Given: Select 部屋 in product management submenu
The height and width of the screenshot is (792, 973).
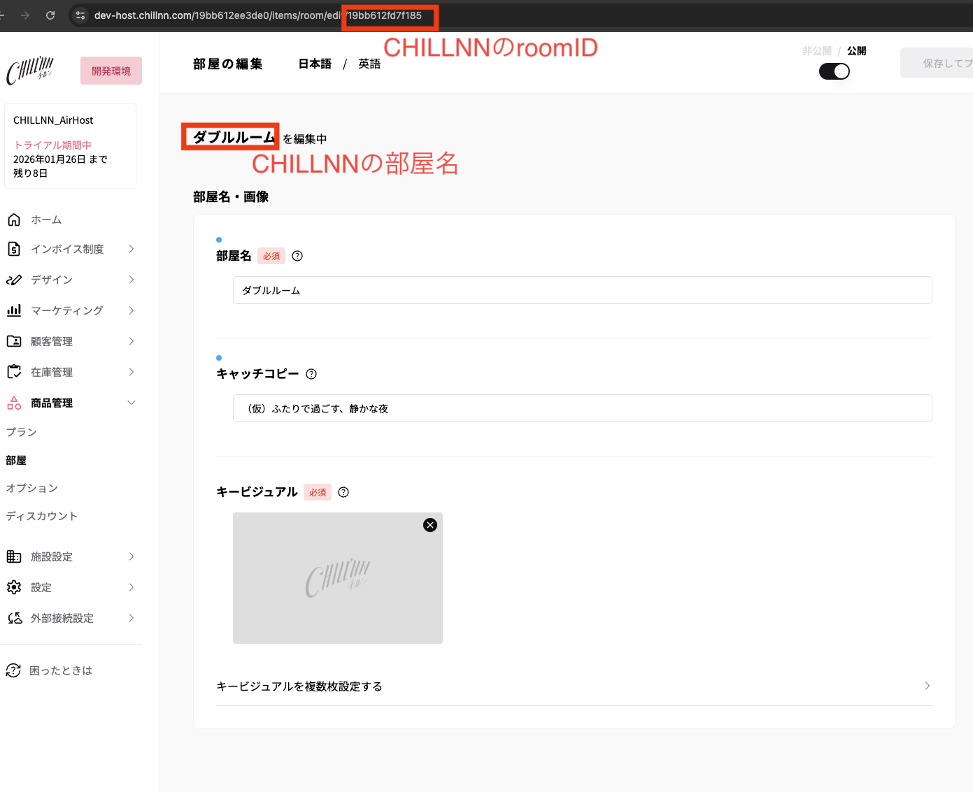Looking at the screenshot, I should coord(16,460).
